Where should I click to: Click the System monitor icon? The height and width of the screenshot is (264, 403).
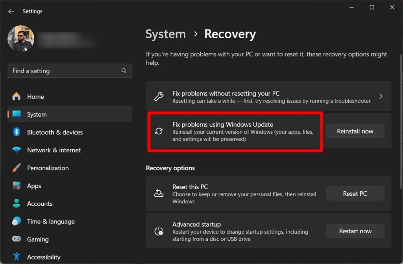[17, 114]
